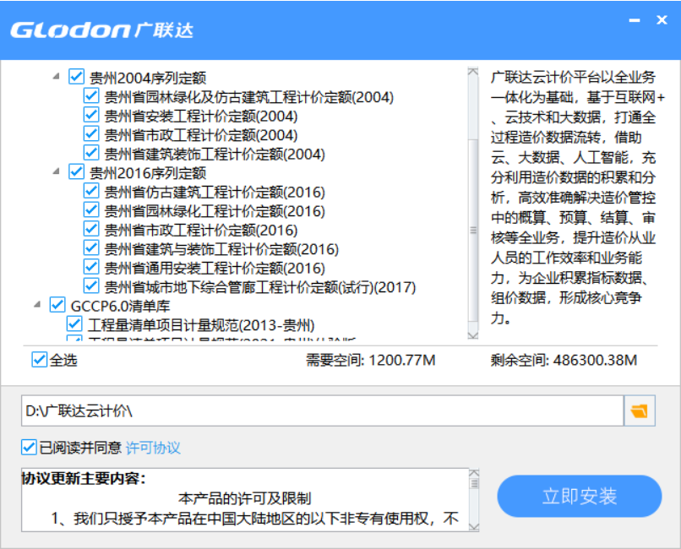The width and height of the screenshot is (681, 549).
Task: Select 贵州省安装工程计价定额(2004) row text
Action: point(201,116)
